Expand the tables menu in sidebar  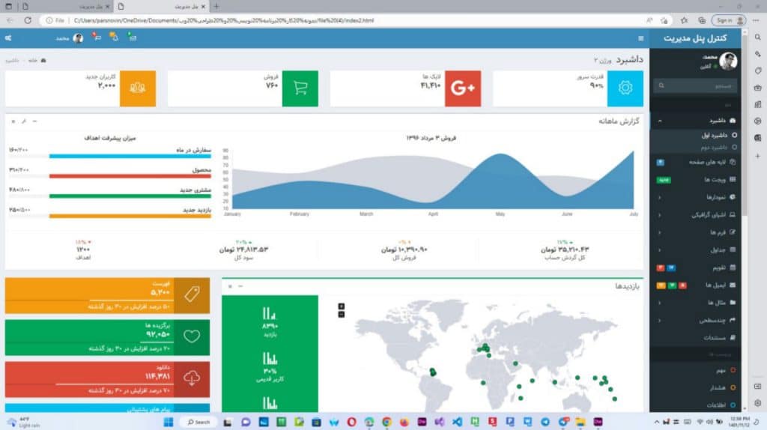(660, 250)
